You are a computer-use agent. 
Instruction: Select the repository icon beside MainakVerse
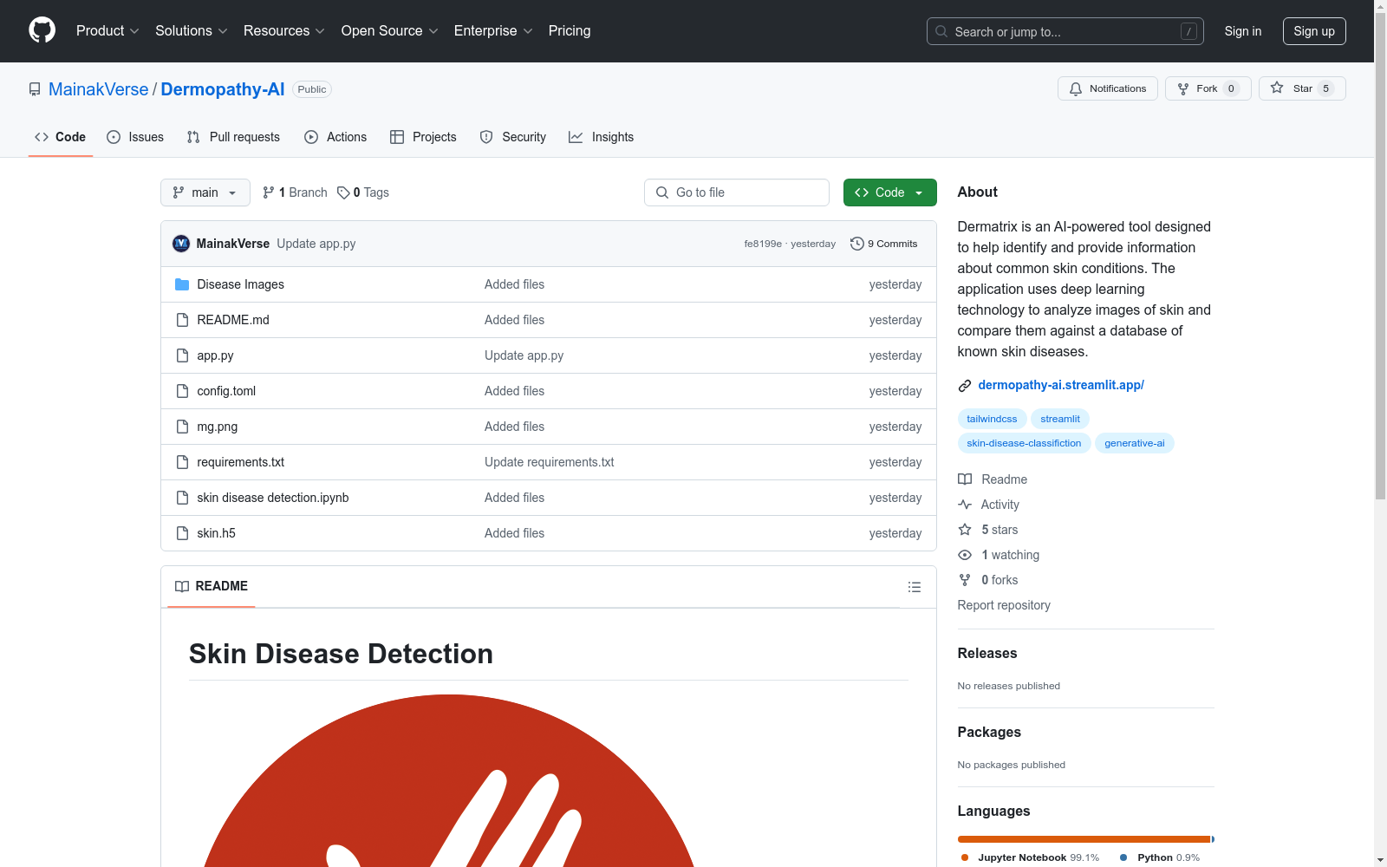35,89
